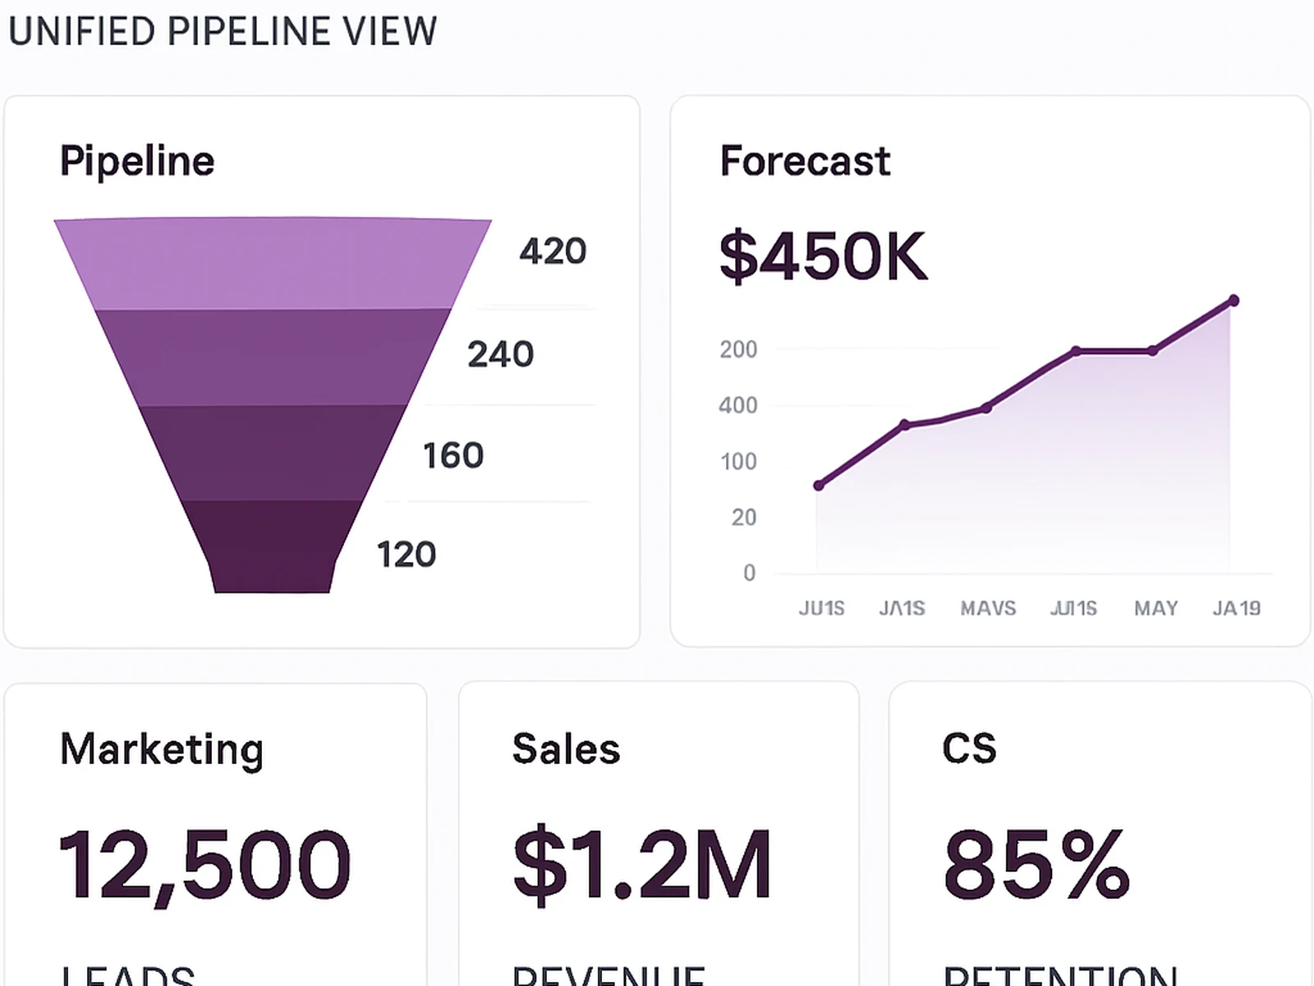Image resolution: width=1314 pixels, height=986 pixels.
Task: Click the 200 value on the y-axis
Action: pos(740,348)
